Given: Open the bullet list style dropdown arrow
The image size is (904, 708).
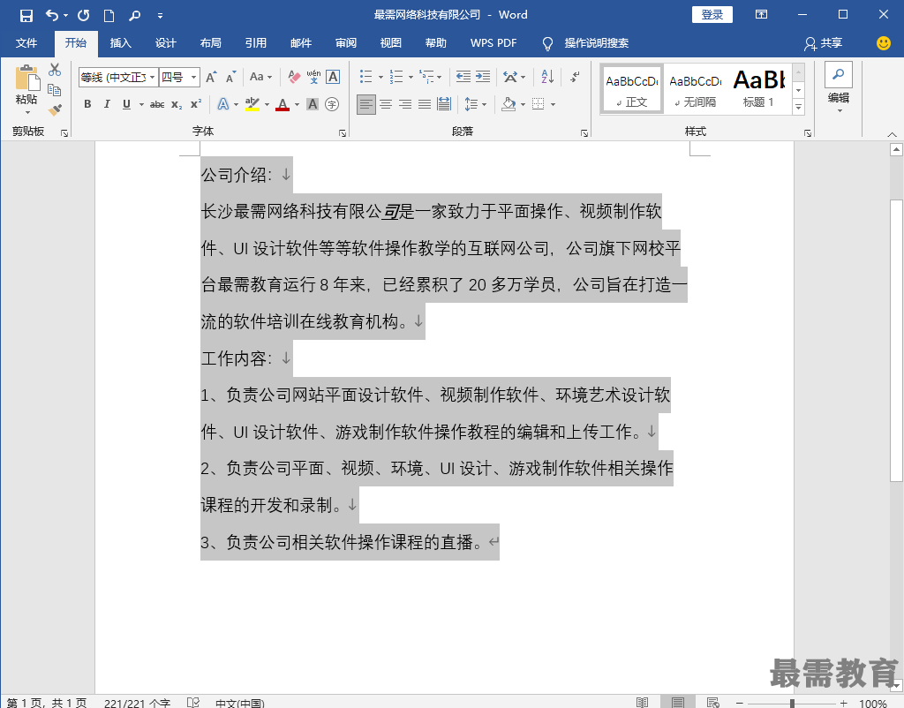Looking at the screenshot, I should (380, 77).
